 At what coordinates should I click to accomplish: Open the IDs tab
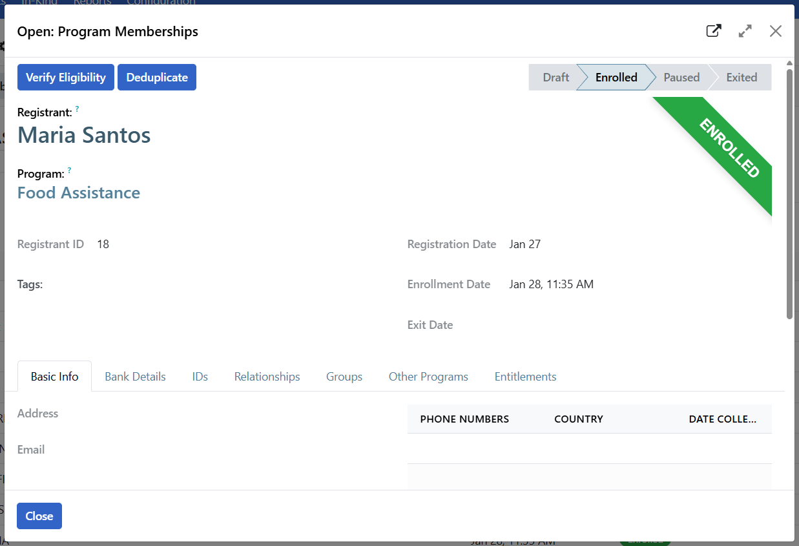(200, 377)
